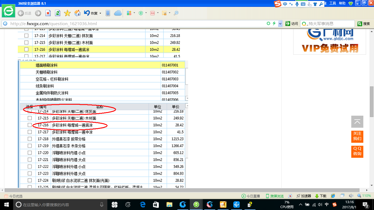The height and width of the screenshot is (210, 374).
Task: Open the green shield payment icon
Action: tap(141, 13)
